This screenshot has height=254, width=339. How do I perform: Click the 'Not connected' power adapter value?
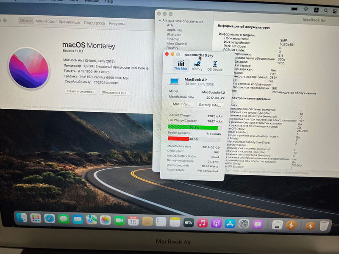point(207,171)
